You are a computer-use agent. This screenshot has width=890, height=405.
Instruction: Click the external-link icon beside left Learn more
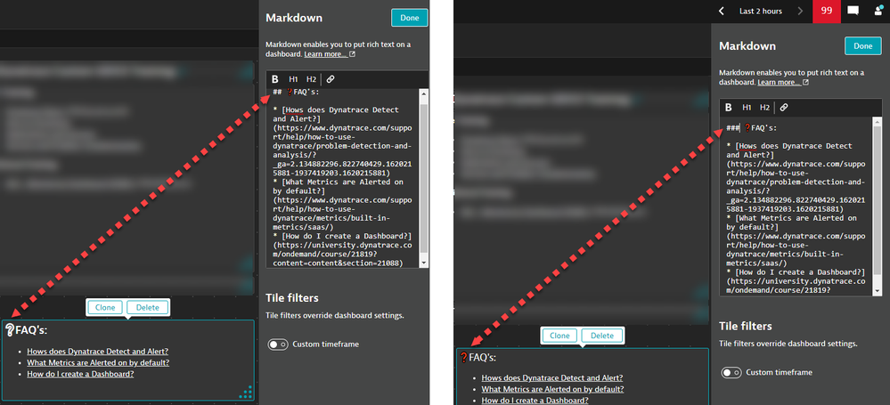pos(353,54)
